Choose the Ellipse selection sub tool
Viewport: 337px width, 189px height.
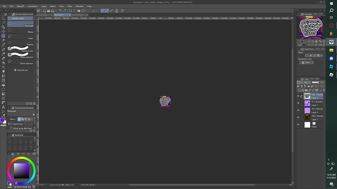pyautogui.click(x=21, y=30)
